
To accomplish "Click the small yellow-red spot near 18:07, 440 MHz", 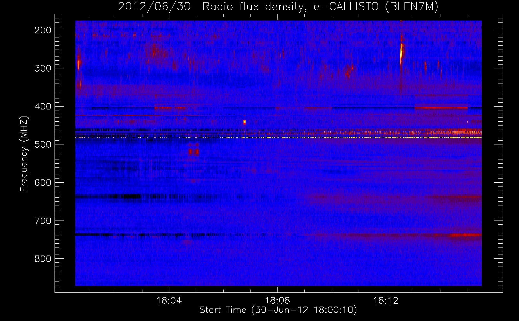I will (x=244, y=122).
